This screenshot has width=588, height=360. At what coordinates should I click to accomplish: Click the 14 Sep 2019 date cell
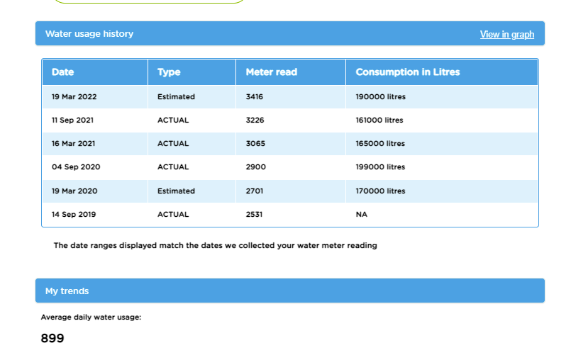pos(74,214)
